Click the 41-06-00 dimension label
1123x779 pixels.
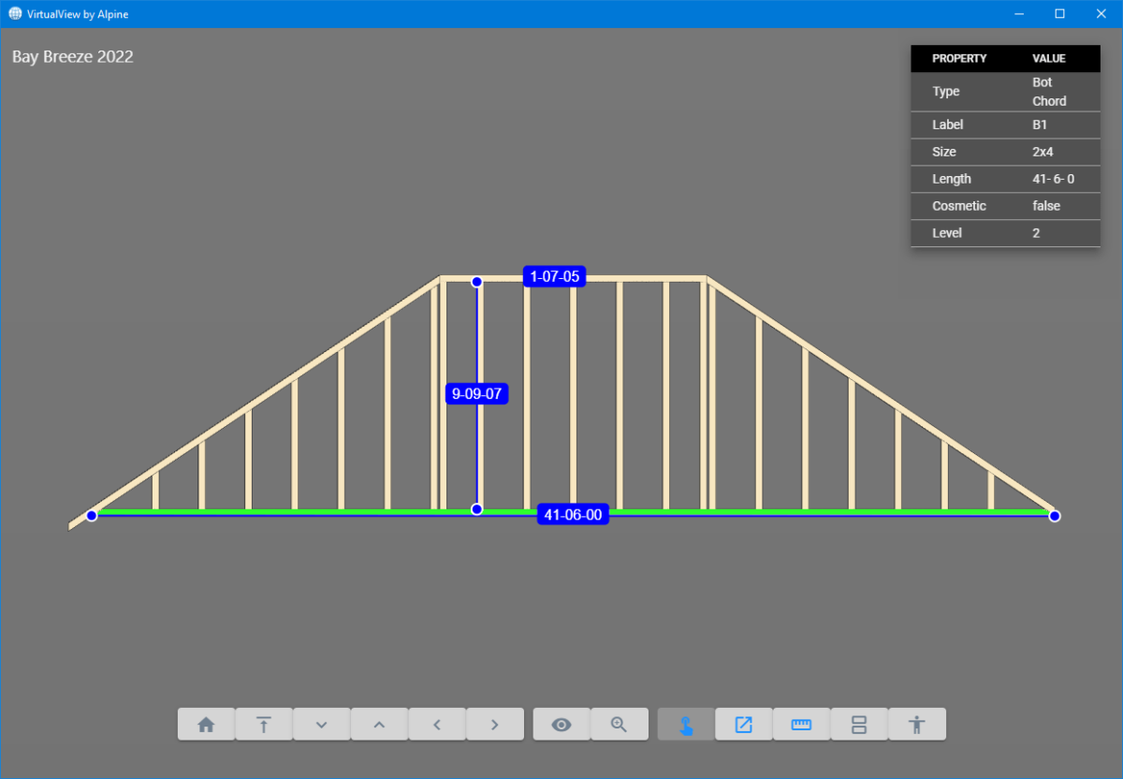click(573, 513)
